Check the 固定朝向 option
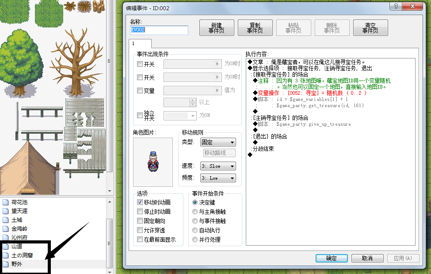 140,221
